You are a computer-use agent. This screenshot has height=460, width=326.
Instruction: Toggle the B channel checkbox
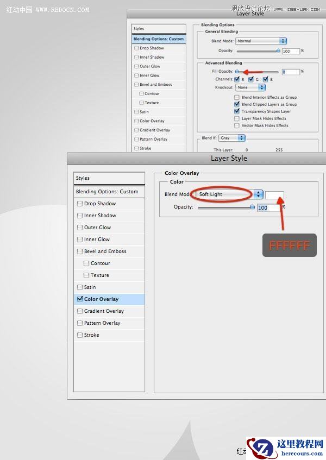point(265,79)
